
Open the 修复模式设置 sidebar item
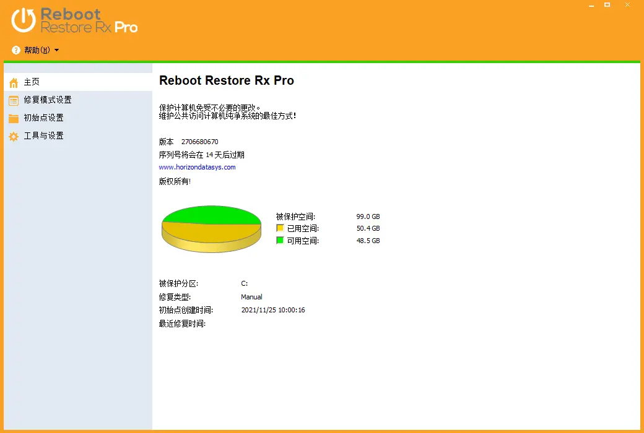(78, 100)
